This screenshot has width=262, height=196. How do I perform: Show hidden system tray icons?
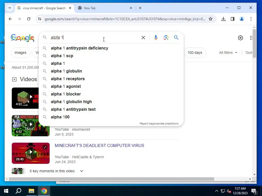[216, 191]
